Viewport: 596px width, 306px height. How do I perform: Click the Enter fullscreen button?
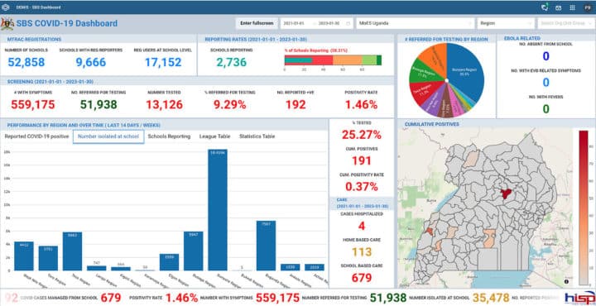pos(257,23)
